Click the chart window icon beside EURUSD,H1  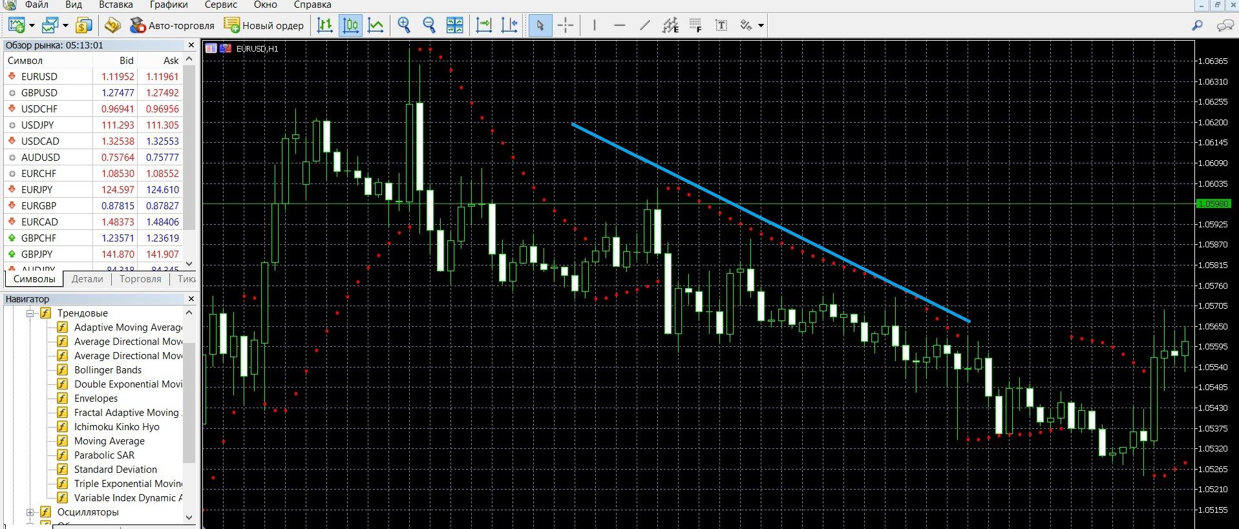(211, 48)
